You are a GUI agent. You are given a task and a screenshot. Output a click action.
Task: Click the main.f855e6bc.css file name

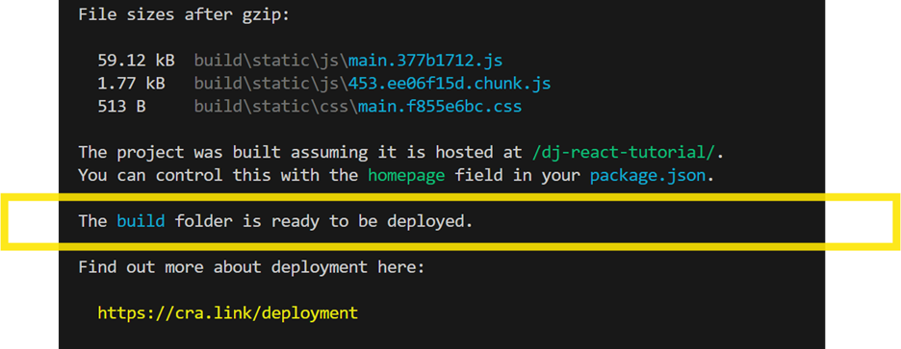440,106
